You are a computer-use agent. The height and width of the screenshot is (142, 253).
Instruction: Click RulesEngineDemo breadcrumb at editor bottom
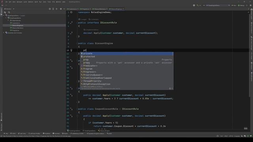click(x=74, y=131)
